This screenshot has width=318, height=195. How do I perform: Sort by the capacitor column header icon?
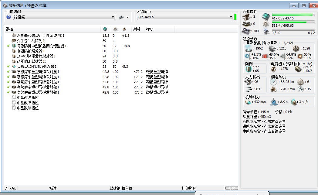[x=124, y=29]
